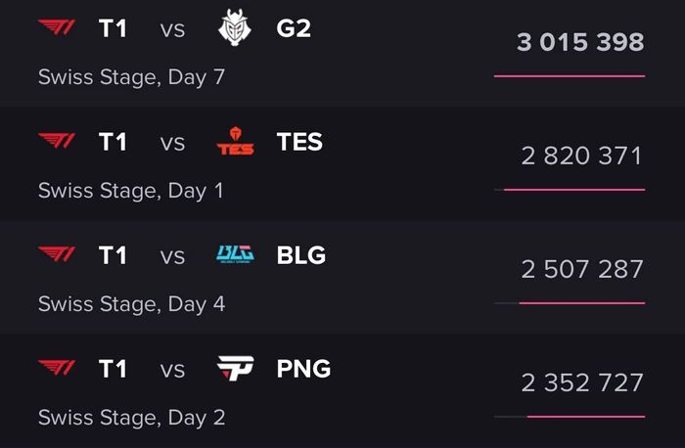The width and height of the screenshot is (685, 448).
Task: Click the pink viewership bar under 3 015 398
Action: tap(570, 75)
